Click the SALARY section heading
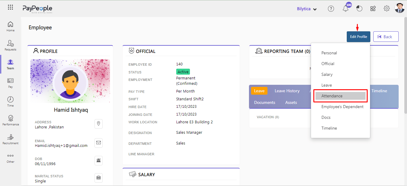Viewport: 407px width, 186px height. (146, 175)
